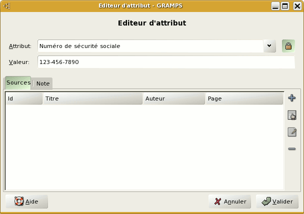This screenshot has width=304, height=214.
Task: Minimize the Editeur d'attribut window
Action: coord(275,6)
